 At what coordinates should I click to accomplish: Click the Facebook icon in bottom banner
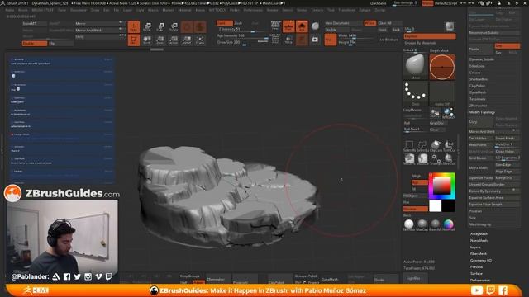(503, 290)
